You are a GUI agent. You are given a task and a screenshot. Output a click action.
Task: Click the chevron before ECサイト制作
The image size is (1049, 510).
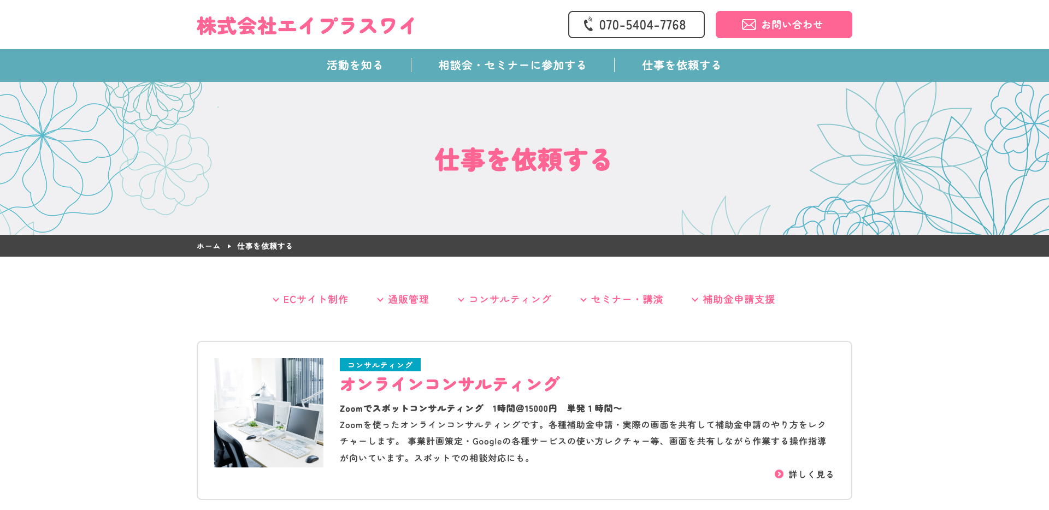[x=276, y=300]
